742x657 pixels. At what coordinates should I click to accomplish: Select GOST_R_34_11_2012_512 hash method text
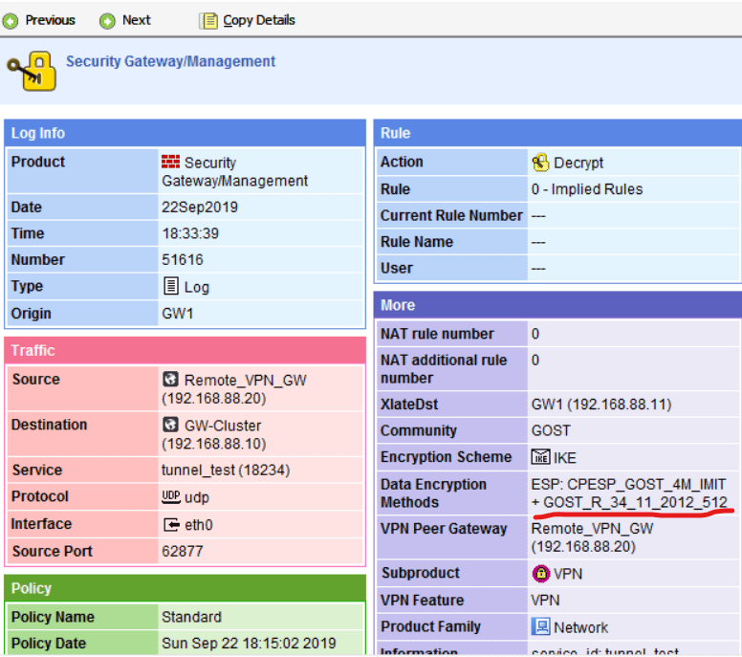point(635,502)
